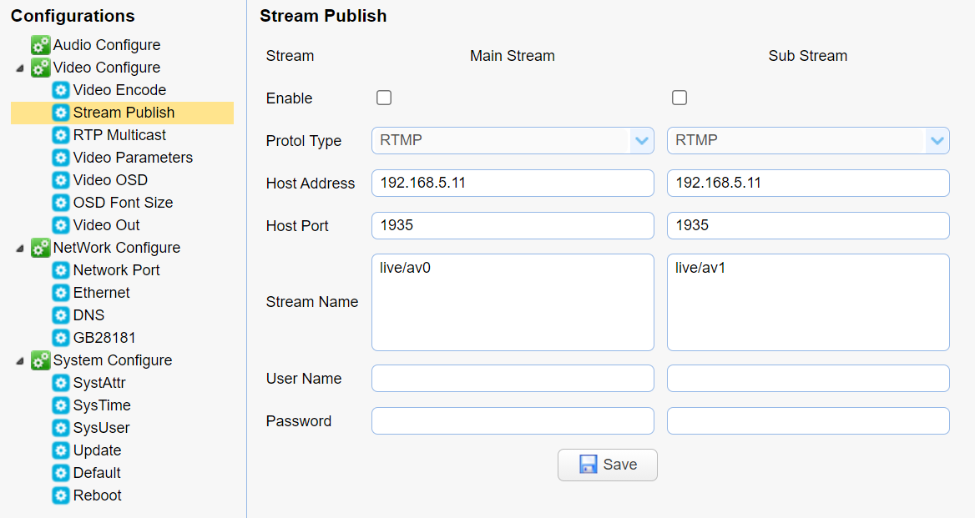Click the Default blue gear icon
Viewport: 975px width, 518px height.
60,473
